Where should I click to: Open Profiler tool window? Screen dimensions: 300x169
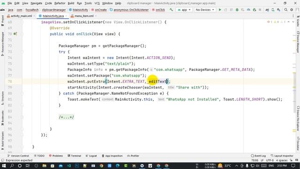click(133, 156)
